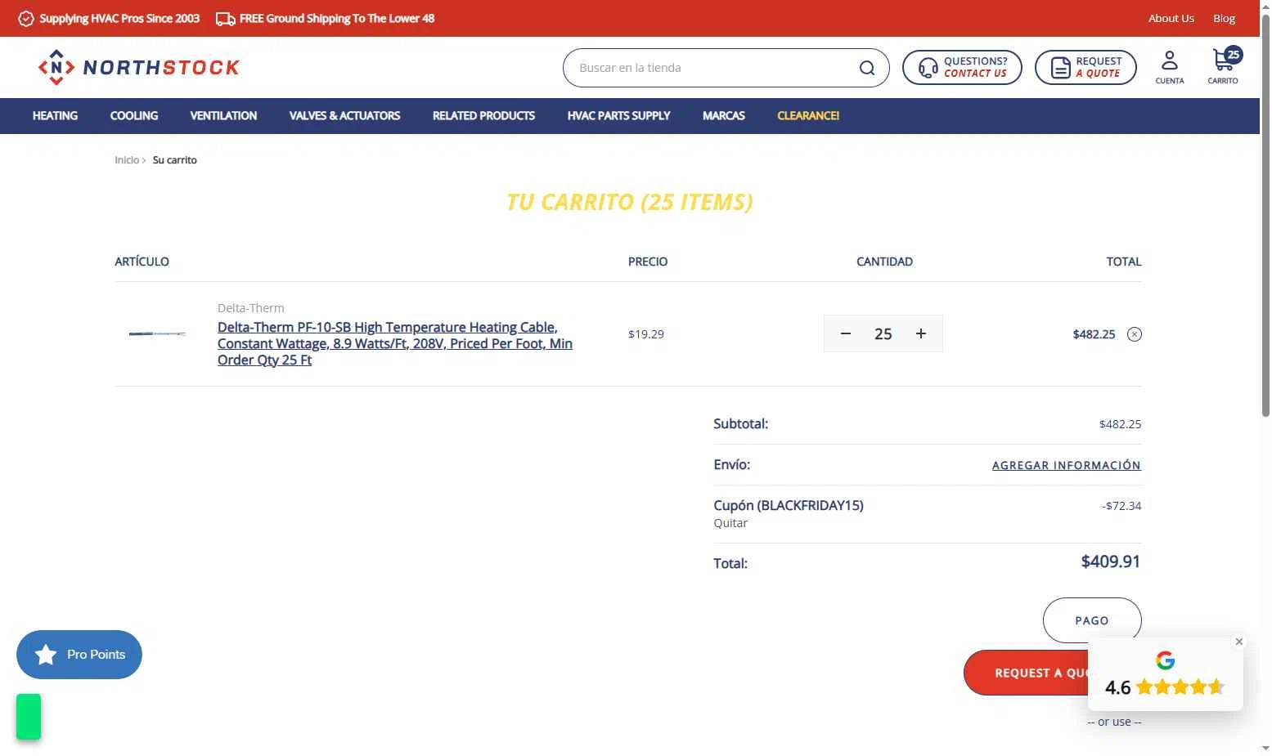Click the quantity field showing 25
The image size is (1272, 756).
tap(883, 333)
